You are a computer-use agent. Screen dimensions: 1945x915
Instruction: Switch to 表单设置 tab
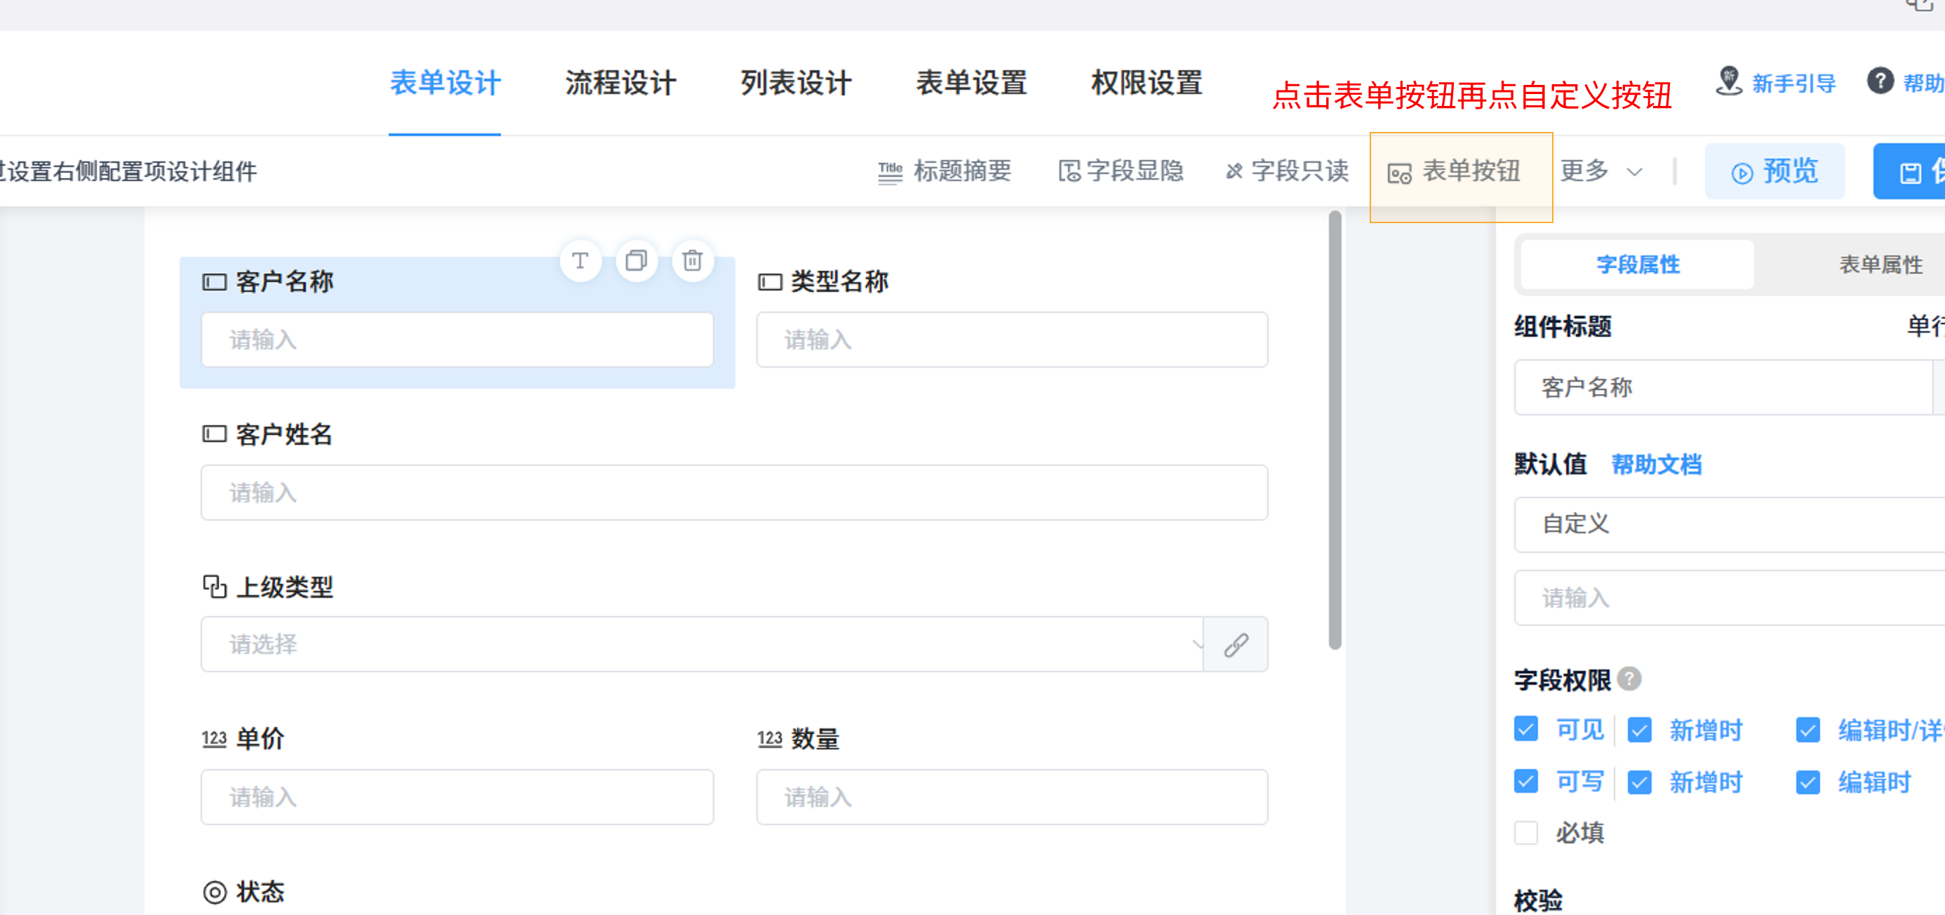click(x=971, y=83)
